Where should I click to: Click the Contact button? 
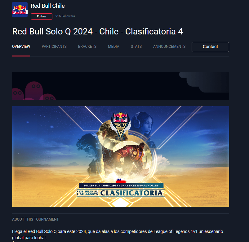[x=210, y=47]
